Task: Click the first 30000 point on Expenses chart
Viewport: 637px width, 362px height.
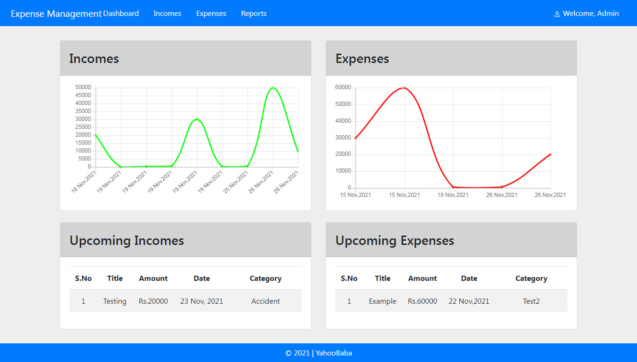Action: tap(356, 138)
